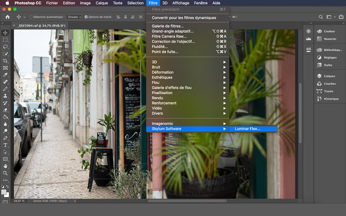The height and width of the screenshot is (216, 346).
Task: Select the Clone Stamp tool
Action: click(x=5, y=96)
